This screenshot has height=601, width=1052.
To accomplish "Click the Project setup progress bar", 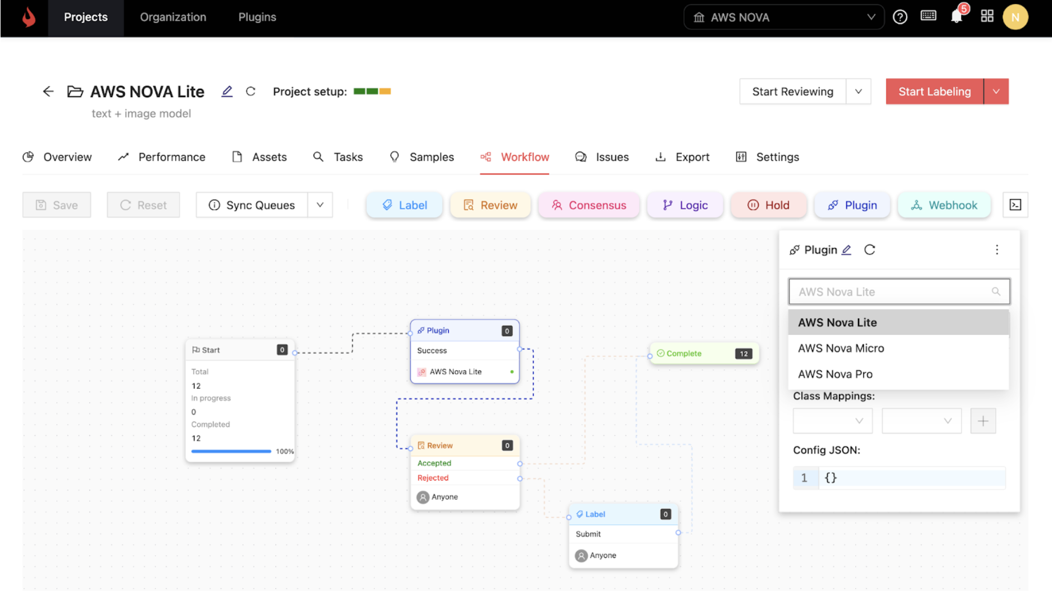I will (372, 92).
